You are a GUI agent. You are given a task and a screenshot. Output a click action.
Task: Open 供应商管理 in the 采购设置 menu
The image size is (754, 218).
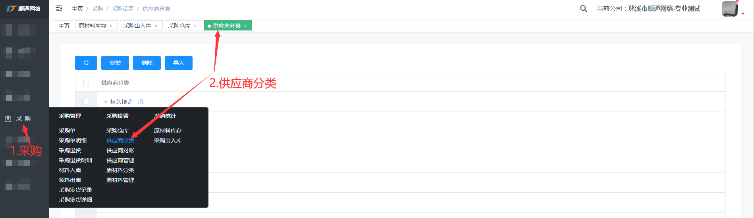coord(120,160)
